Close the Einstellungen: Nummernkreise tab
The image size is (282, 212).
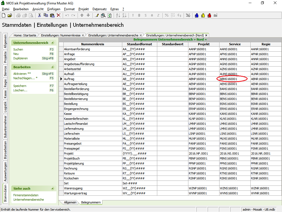(x=83, y=35)
